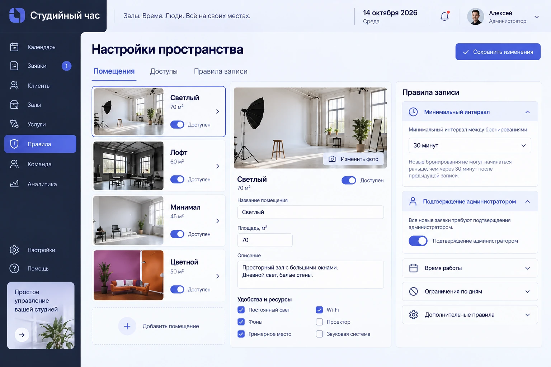Open Заявки in the sidebar menu
This screenshot has height=367, width=551.
coord(40,66)
